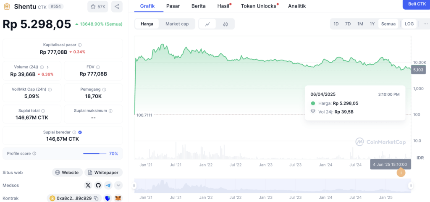The image size is (430, 202).
Task: Open the Analitik tab
Action: click(x=297, y=6)
